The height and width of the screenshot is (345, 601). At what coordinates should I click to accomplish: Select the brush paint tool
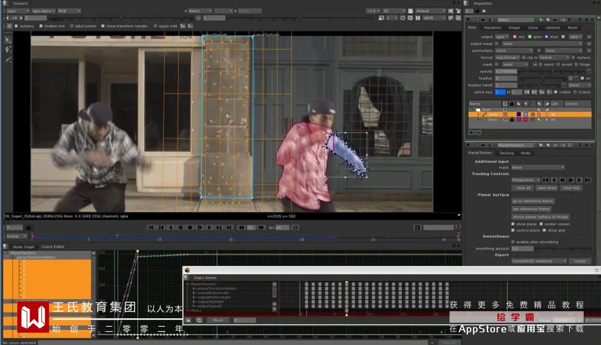pyautogui.click(x=8, y=60)
